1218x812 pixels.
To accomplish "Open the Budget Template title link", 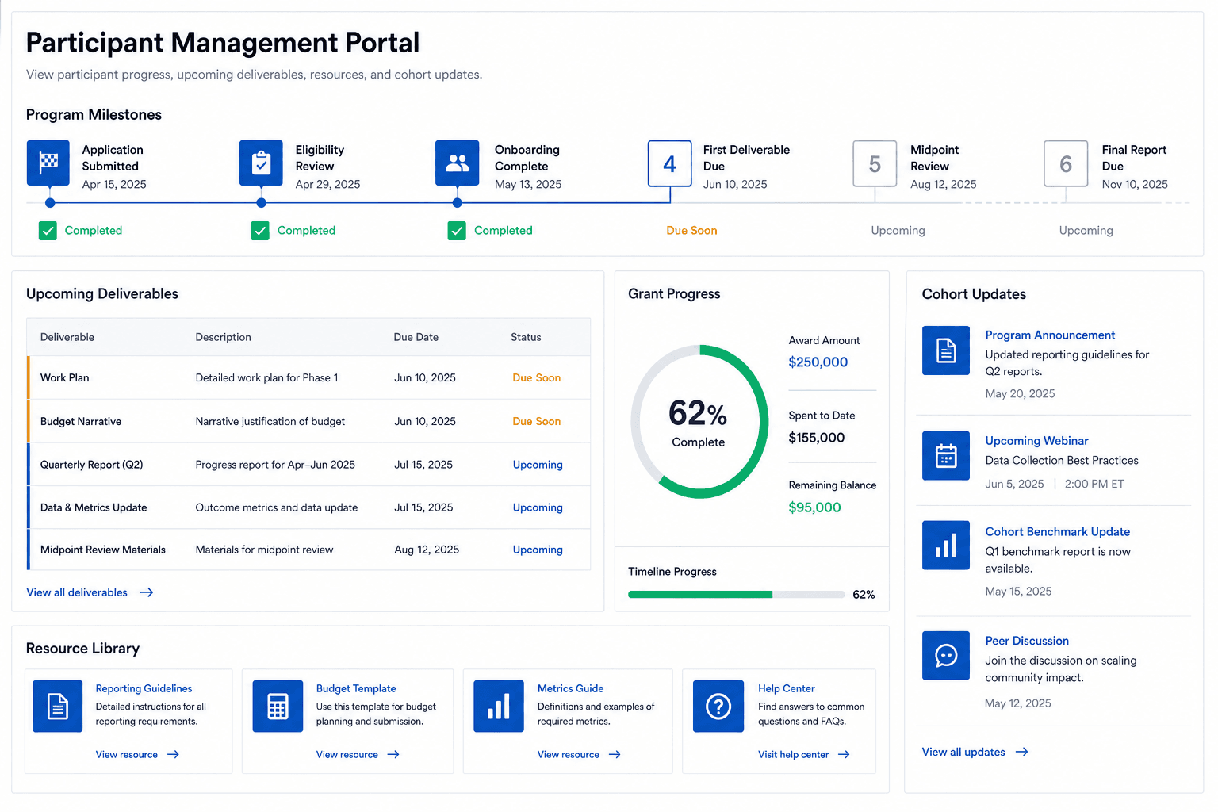I will pyautogui.click(x=356, y=688).
